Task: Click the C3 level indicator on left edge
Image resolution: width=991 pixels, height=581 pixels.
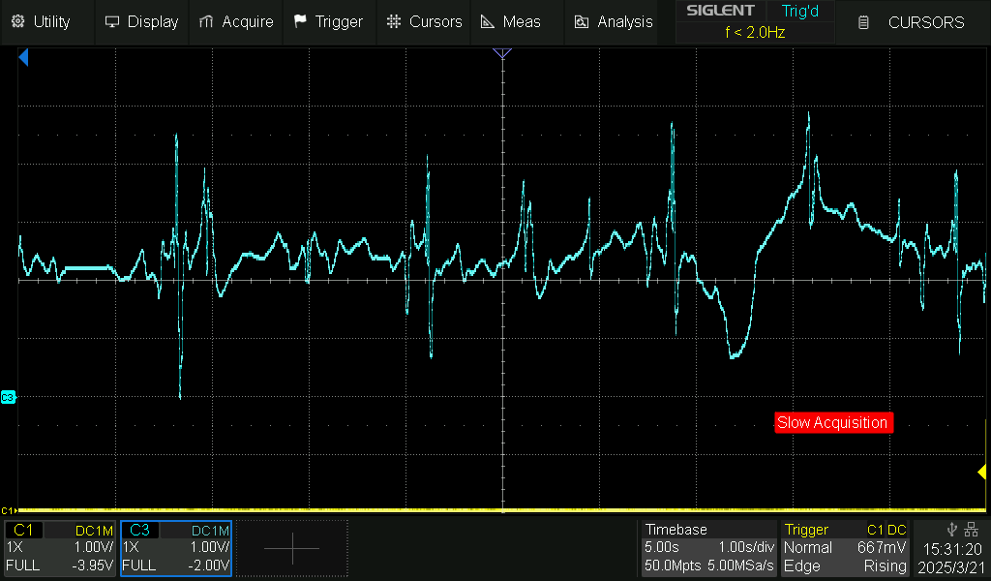Action: coord(8,396)
